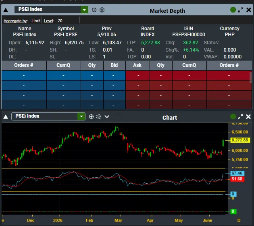Change Level 20 setting
This screenshot has height=226, width=254.
[60, 21]
